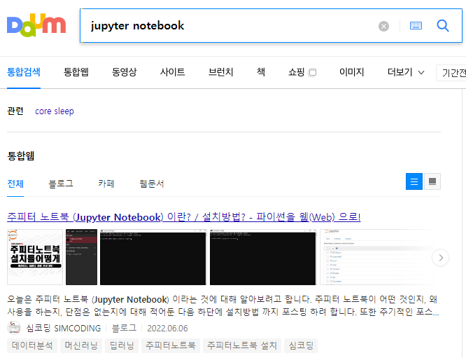Viewport: 466px width, 358px height.
Task: Select the 전체 sub-tab
Action: (15, 184)
